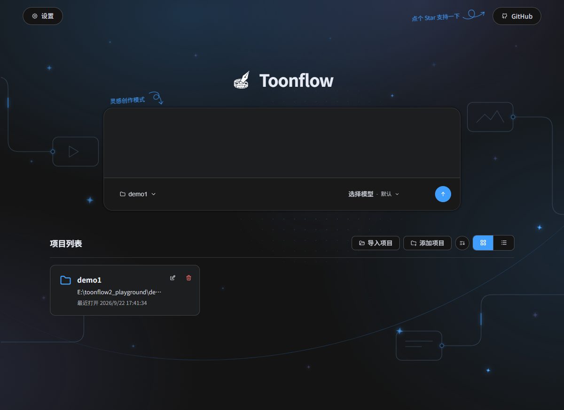Click the 添加项目 add project button
The width and height of the screenshot is (564, 410).
[x=427, y=243]
